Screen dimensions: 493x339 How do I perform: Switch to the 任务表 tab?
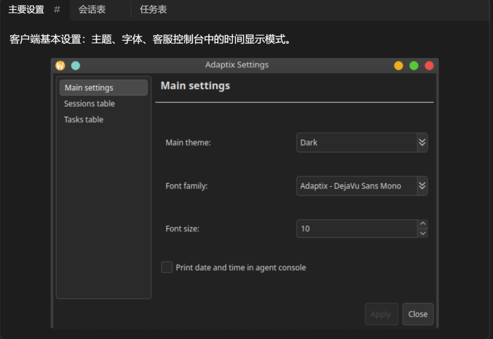(x=153, y=10)
